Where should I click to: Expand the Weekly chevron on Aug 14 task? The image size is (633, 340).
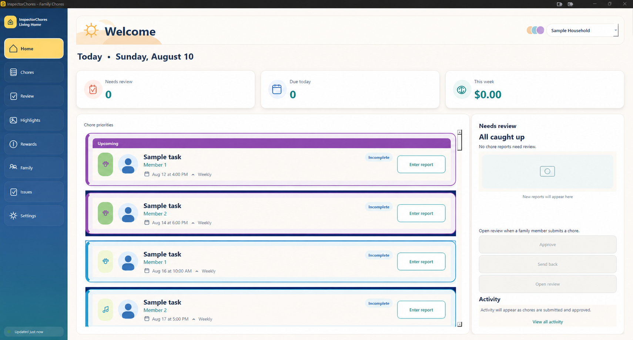193,223
